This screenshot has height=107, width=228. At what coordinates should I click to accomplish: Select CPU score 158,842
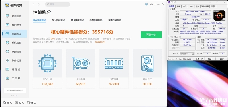(x=48, y=84)
